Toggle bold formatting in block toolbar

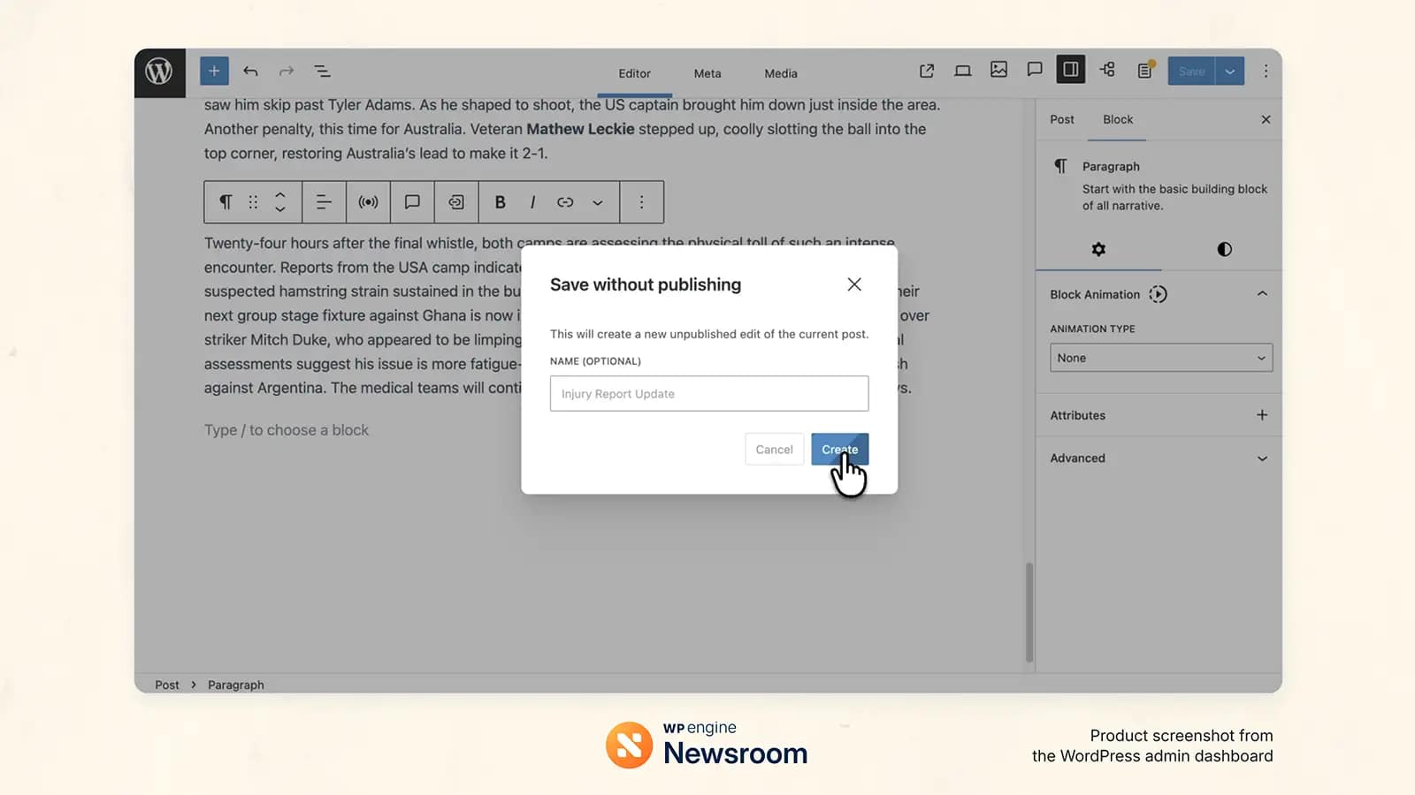coord(500,202)
